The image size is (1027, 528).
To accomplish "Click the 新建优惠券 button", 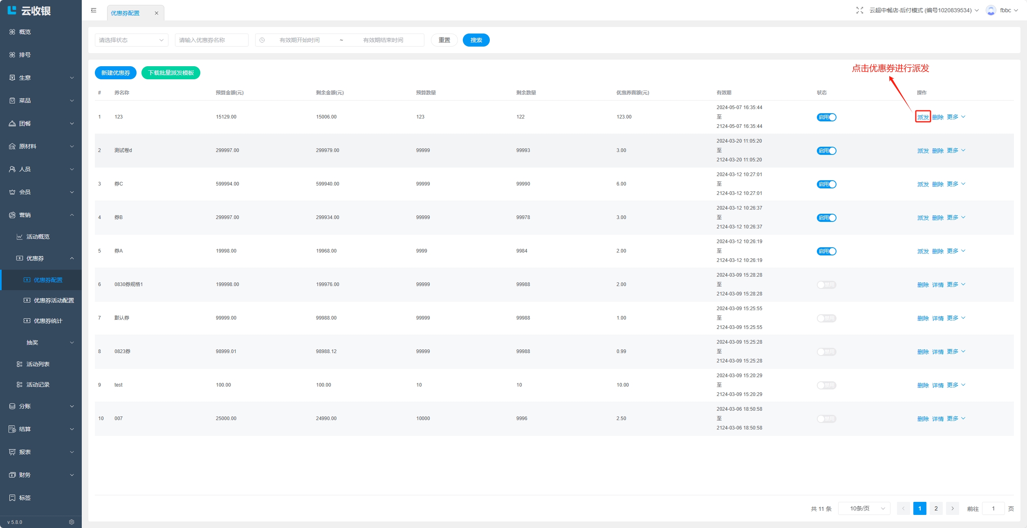I will 115,73.
